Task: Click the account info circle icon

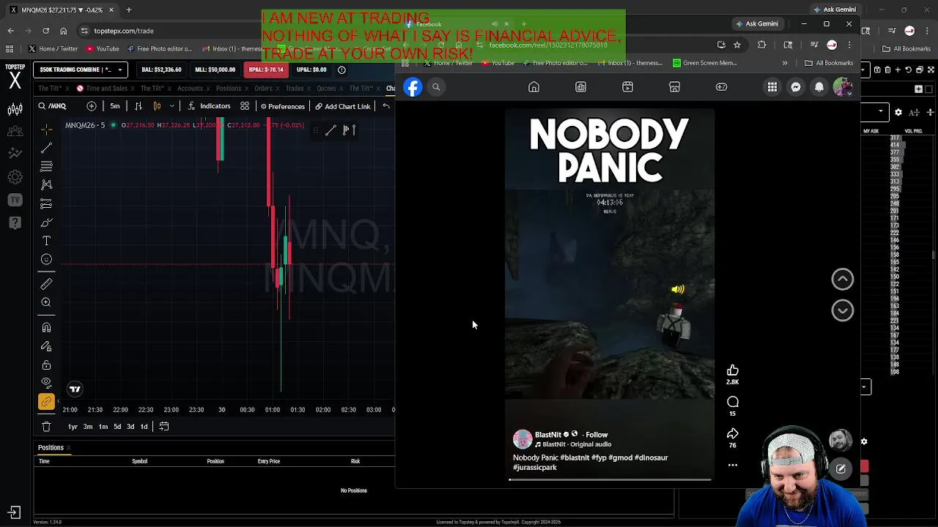Action: pos(341,70)
